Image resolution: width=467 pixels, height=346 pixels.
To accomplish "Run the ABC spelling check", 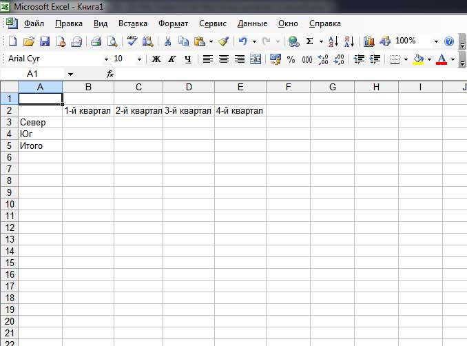I will pos(132,41).
